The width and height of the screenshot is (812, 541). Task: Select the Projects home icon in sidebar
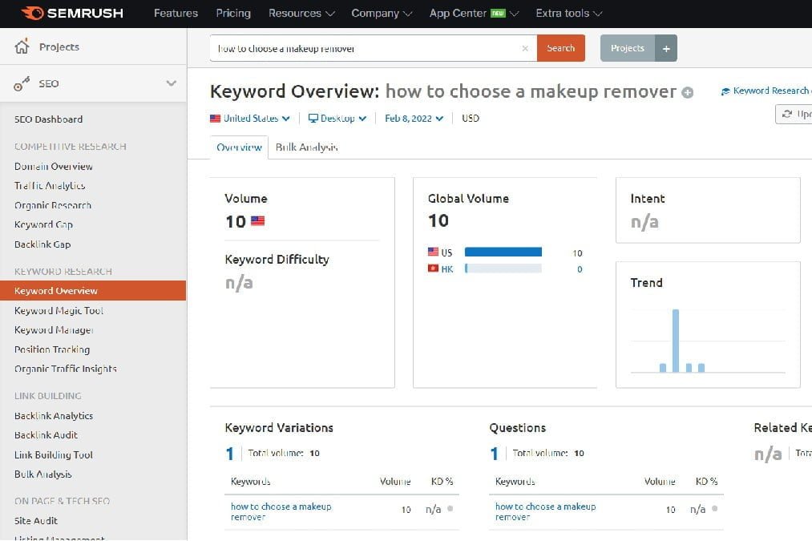(x=23, y=46)
